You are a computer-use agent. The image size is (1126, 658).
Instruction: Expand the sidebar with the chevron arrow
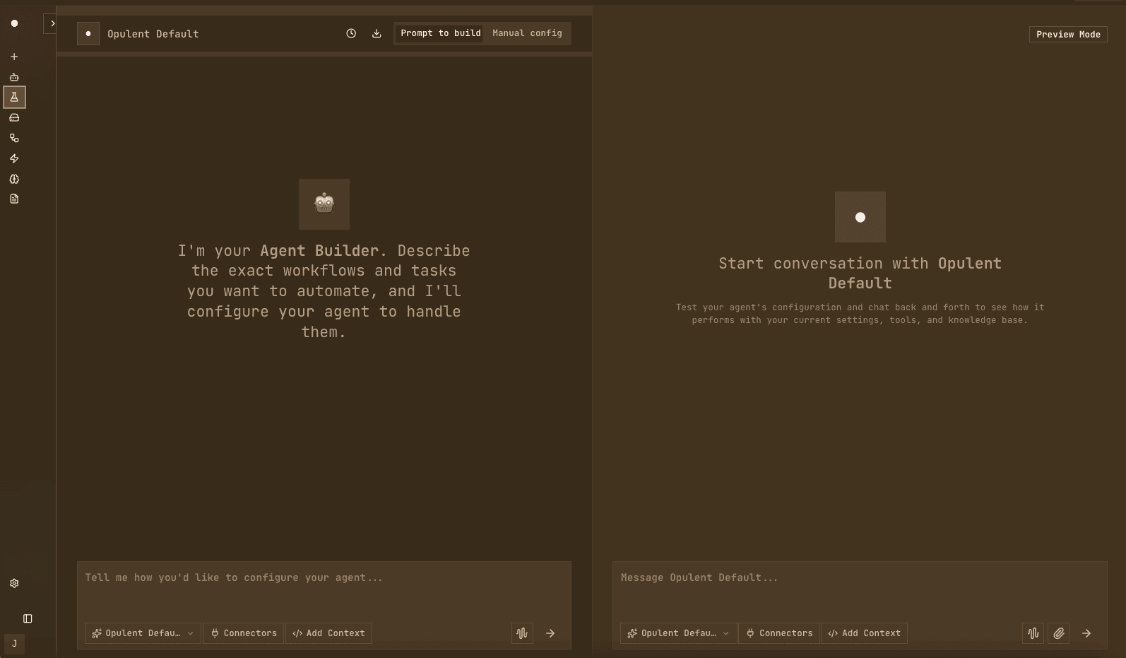coord(51,23)
